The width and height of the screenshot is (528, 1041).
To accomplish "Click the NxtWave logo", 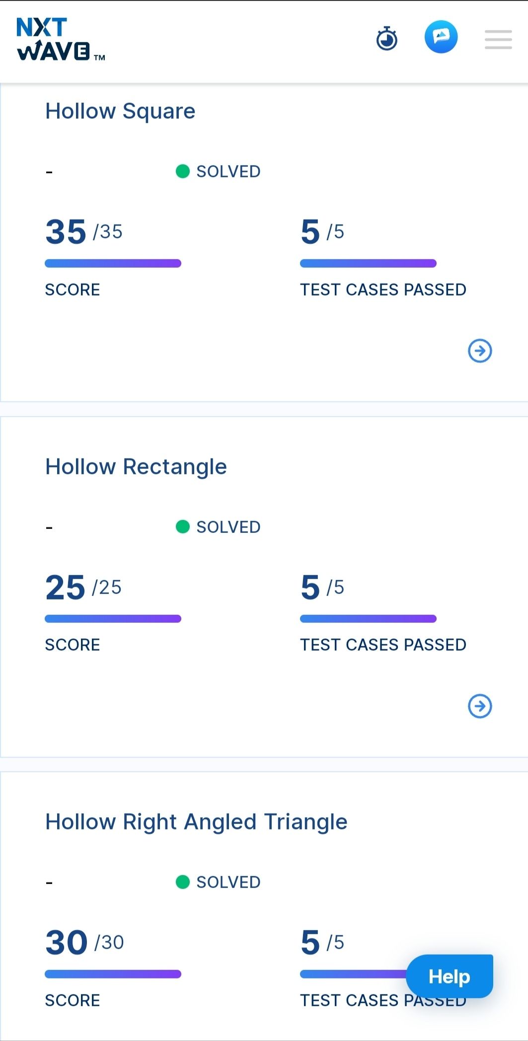I will tap(61, 40).
